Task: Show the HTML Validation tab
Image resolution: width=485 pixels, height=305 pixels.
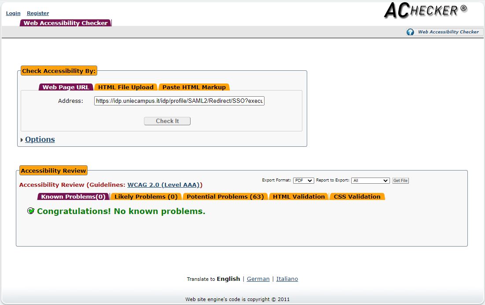Action: point(299,196)
